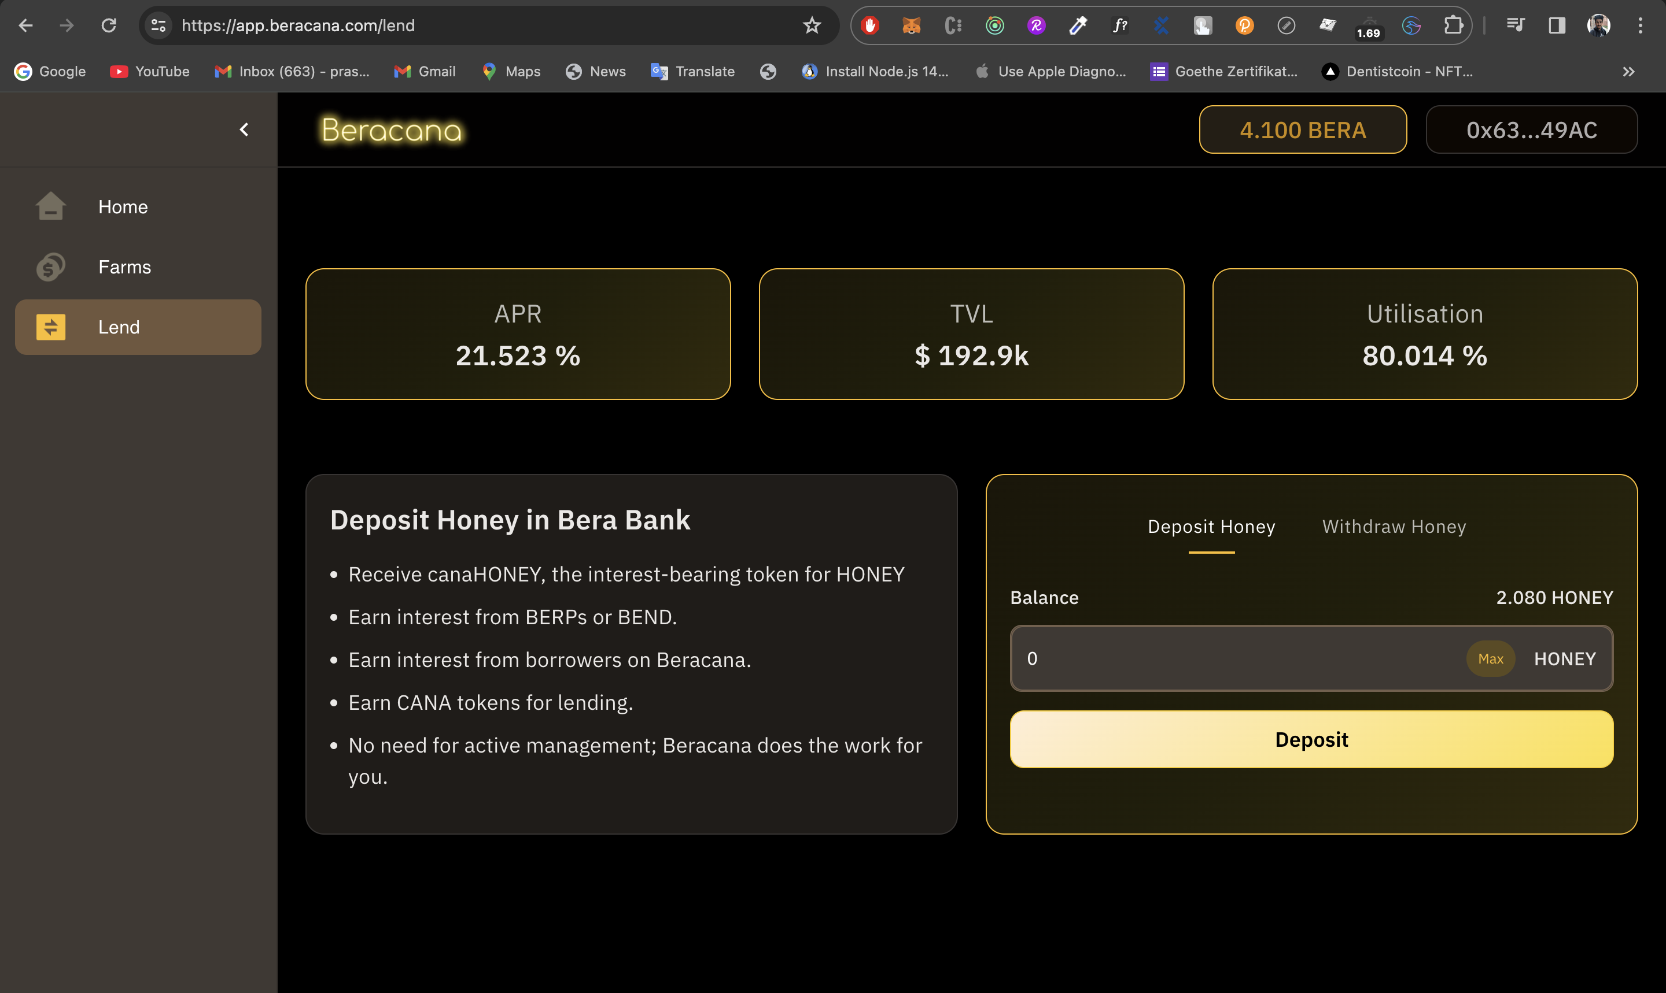
Task: Open the YouTube bookmark
Action: [x=150, y=72]
